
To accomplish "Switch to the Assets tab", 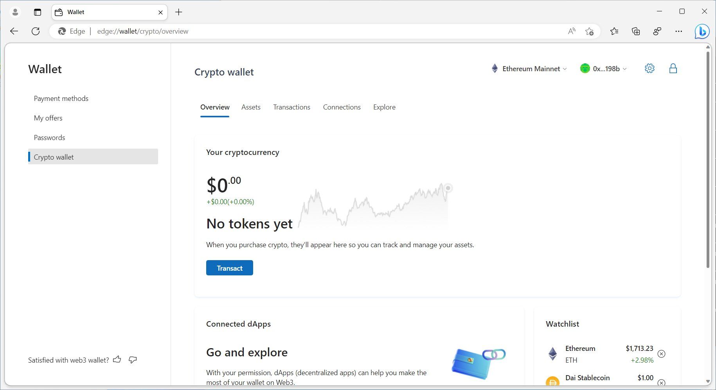I will click(x=251, y=107).
